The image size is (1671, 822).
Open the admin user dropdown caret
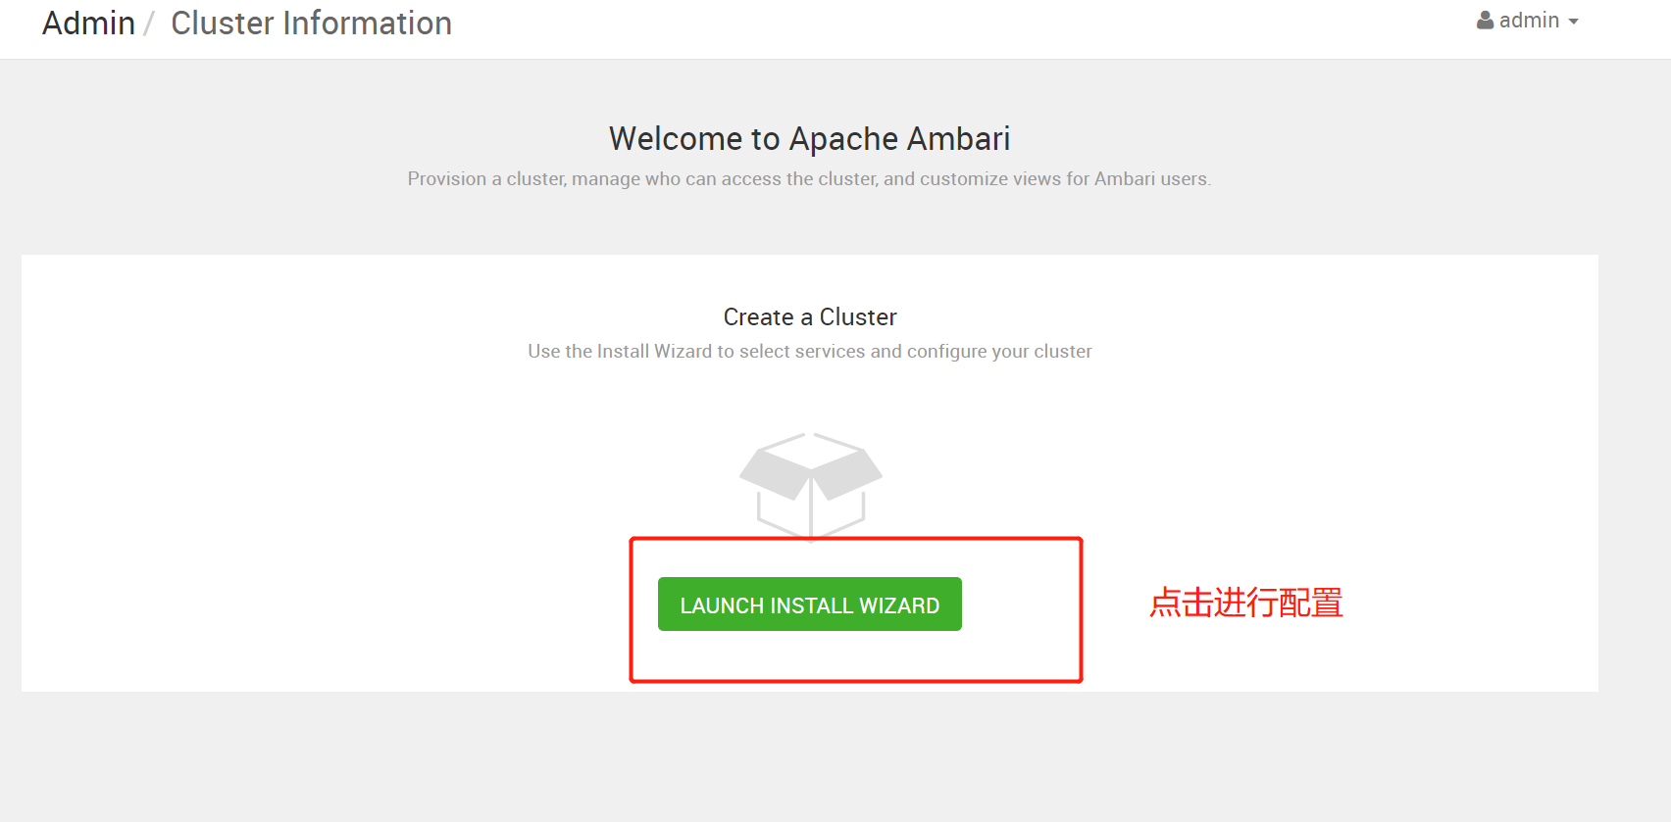[x=1573, y=22]
